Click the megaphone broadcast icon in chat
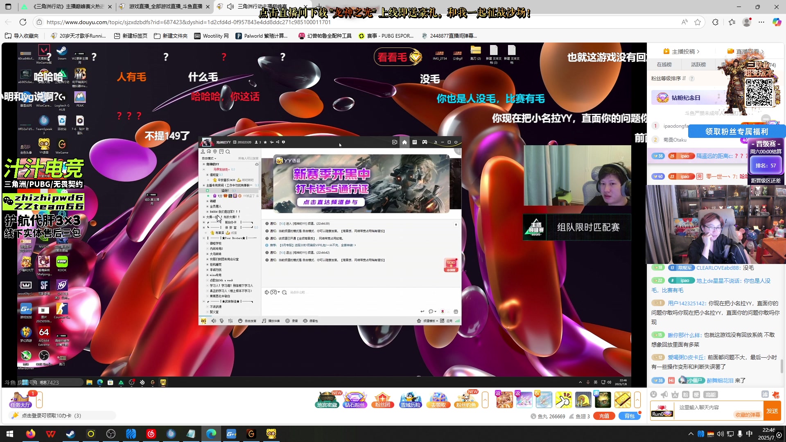786x442 pixels. (x=664, y=395)
